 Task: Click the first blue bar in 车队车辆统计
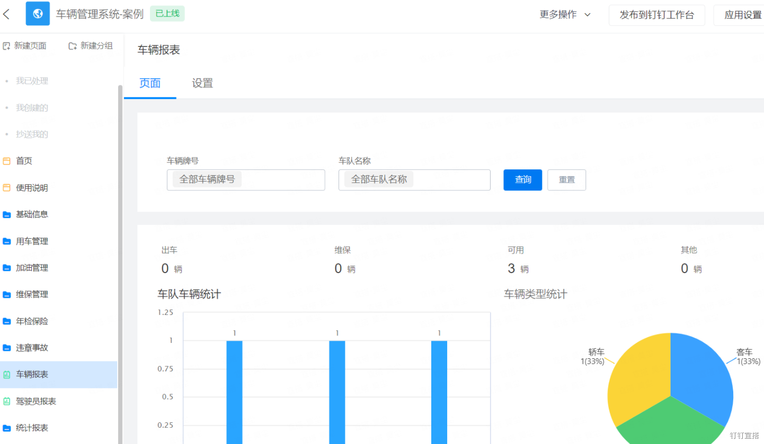(234, 392)
